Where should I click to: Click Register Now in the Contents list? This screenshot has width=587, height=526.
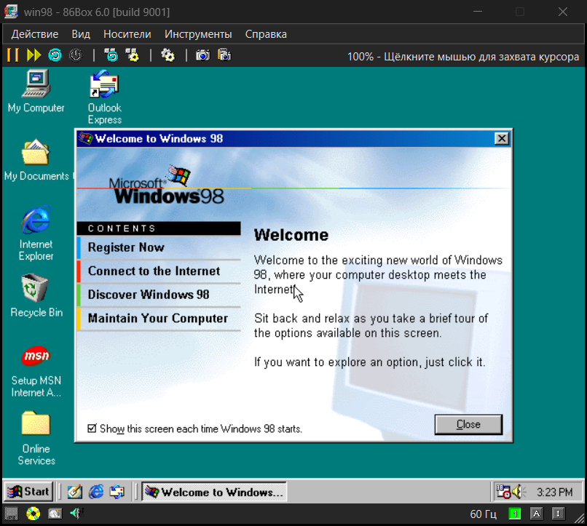point(159,247)
